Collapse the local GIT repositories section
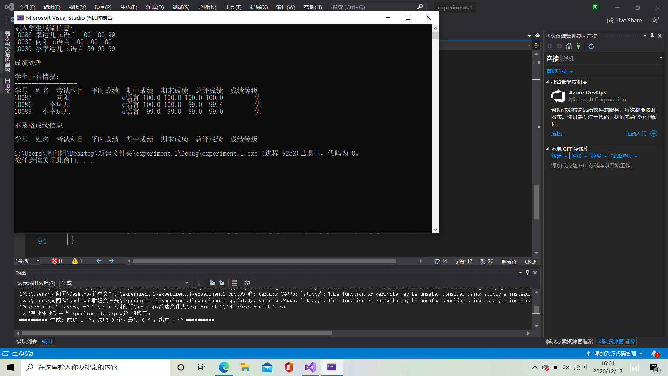 (x=547, y=149)
